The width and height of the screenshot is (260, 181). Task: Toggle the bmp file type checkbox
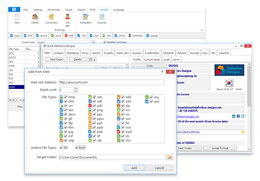(66, 97)
